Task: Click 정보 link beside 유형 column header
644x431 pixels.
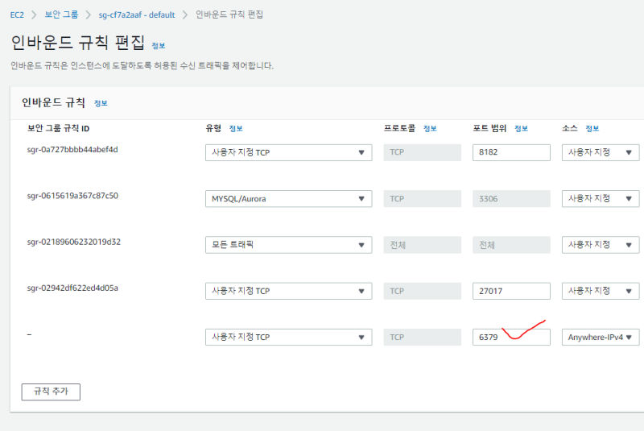Action: pos(235,129)
